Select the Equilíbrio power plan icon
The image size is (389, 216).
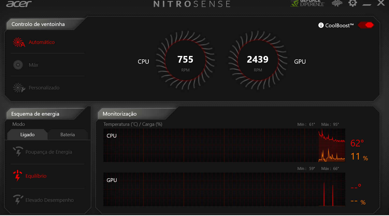(x=18, y=176)
